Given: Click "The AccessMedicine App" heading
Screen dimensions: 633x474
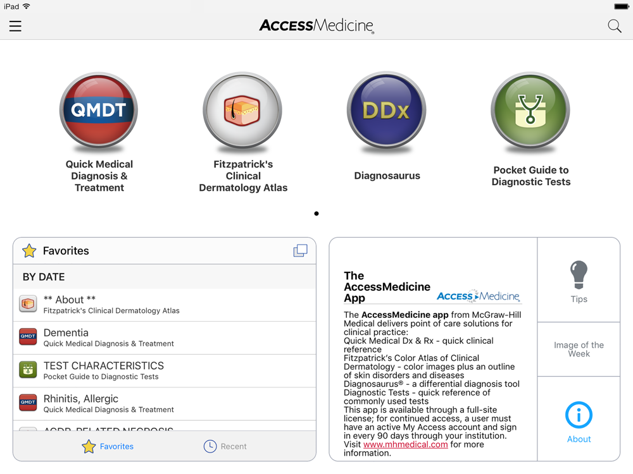Looking at the screenshot, I should pyautogui.click(x=387, y=286).
